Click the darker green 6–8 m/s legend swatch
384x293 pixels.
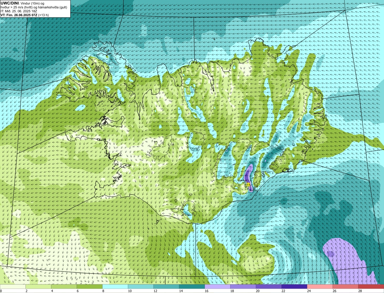click(x=90, y=286)
